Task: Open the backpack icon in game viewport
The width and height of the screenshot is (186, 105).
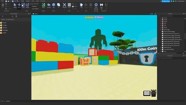Action: (154, 93)
